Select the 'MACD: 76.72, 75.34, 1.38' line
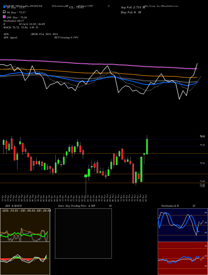 coord(20,27)
